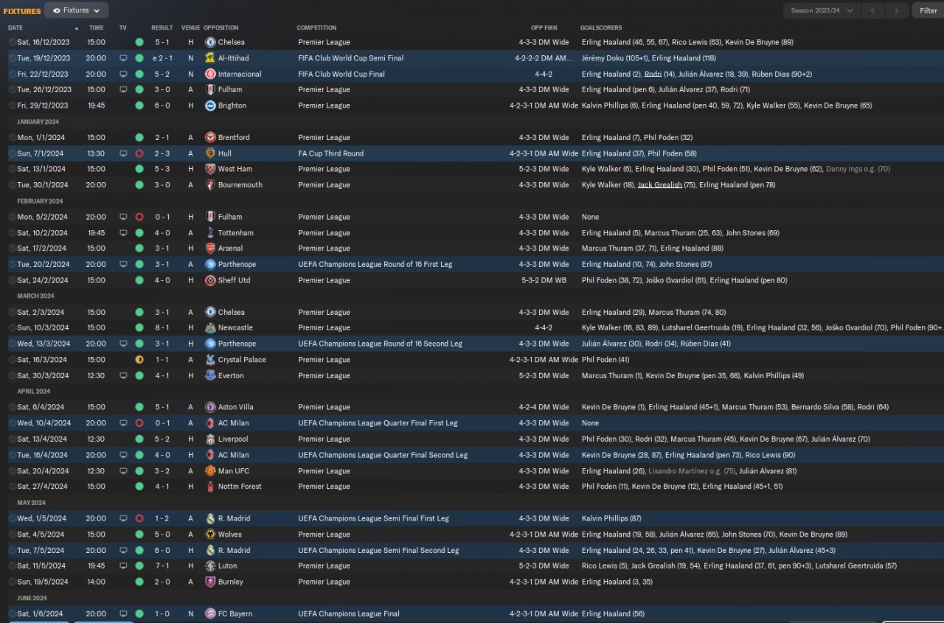Open the Fixtures view dropdown
This screenshot has height=623, width=944.
click(x=76, y=10)
